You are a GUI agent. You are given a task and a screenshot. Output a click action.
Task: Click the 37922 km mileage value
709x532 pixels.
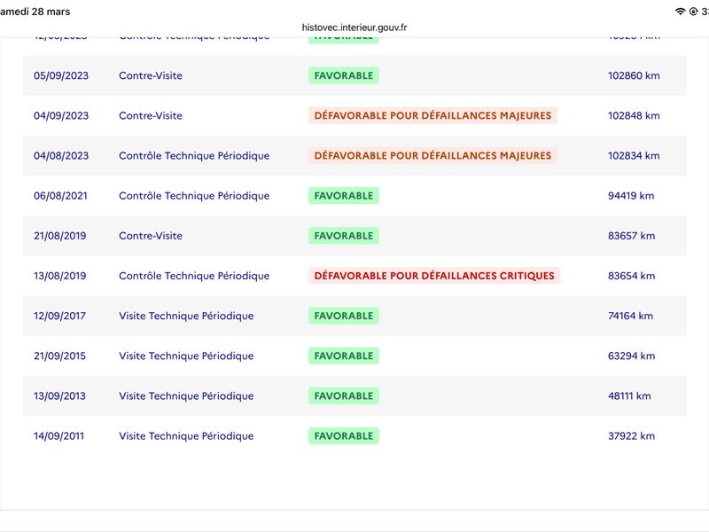coord(631,435)
